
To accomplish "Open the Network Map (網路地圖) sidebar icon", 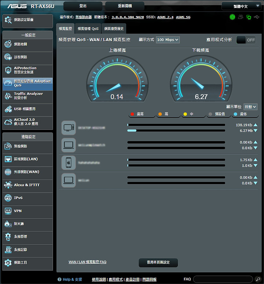I will (8, 44).
